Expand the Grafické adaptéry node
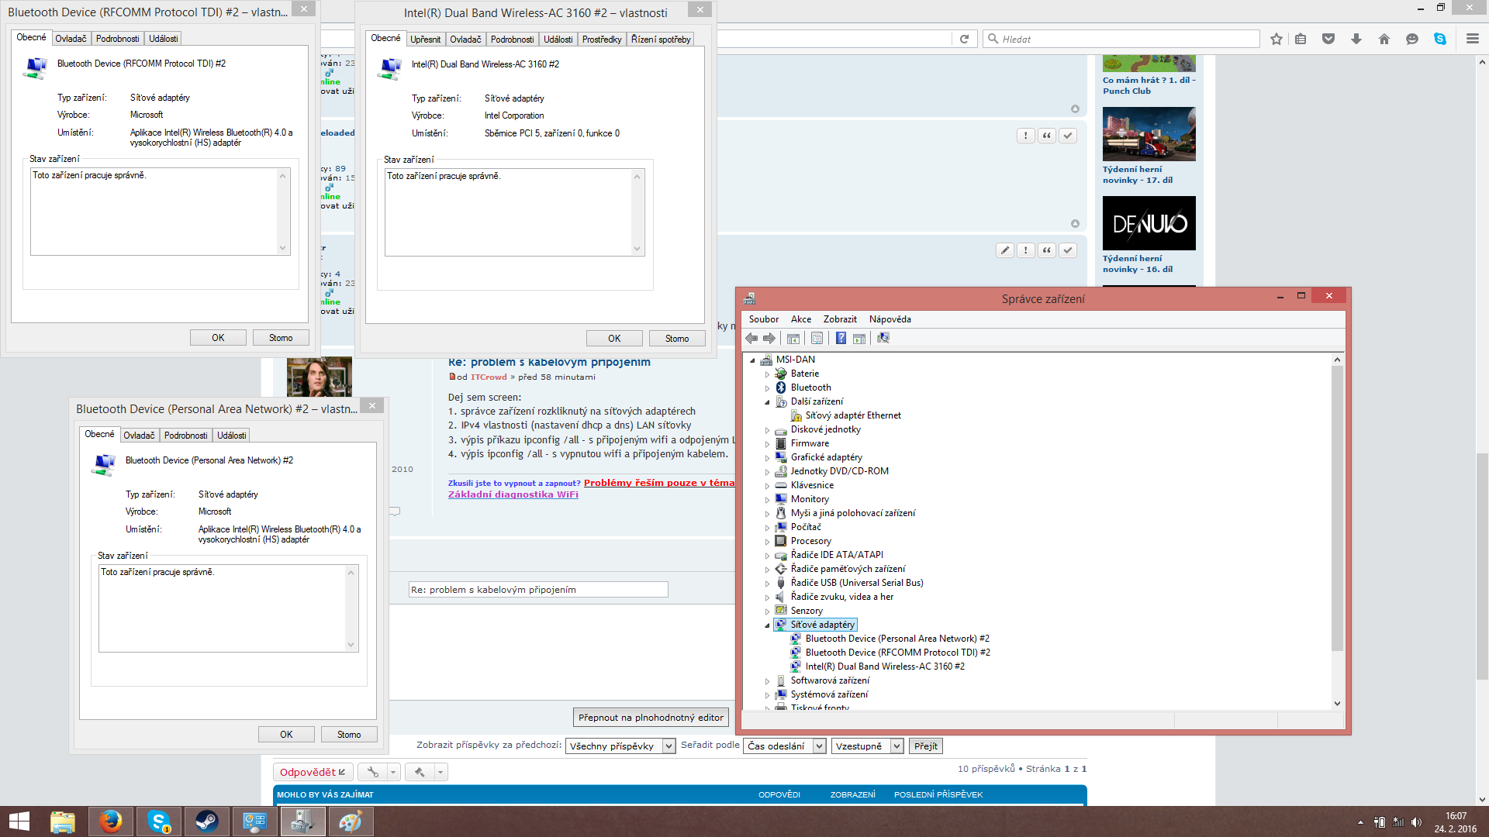Image resolution: width=1489 pixels, height=837 pixels. coord(768,458)
